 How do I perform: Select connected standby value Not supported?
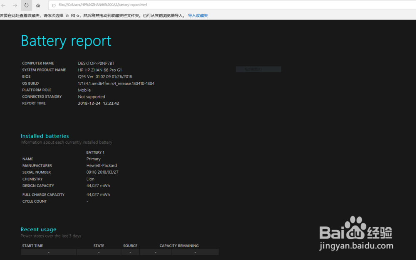[x=91, y=97]
